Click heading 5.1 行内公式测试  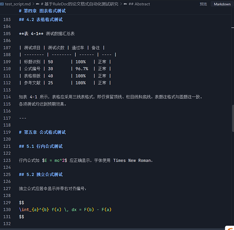41,146
